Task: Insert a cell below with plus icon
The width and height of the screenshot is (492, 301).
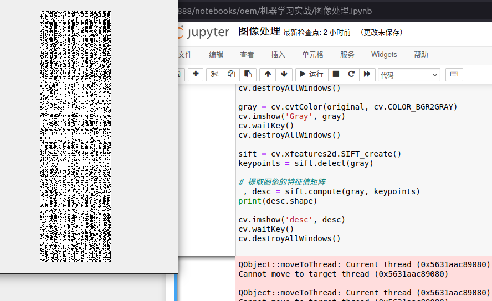Action: coord(196,74)
